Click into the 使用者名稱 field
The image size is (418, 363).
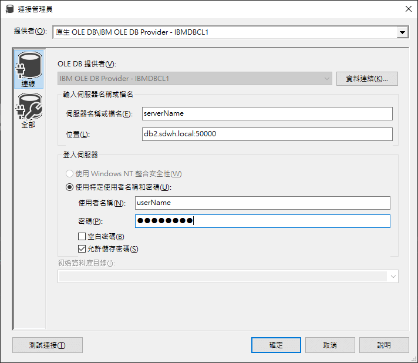tap(262, 203)
